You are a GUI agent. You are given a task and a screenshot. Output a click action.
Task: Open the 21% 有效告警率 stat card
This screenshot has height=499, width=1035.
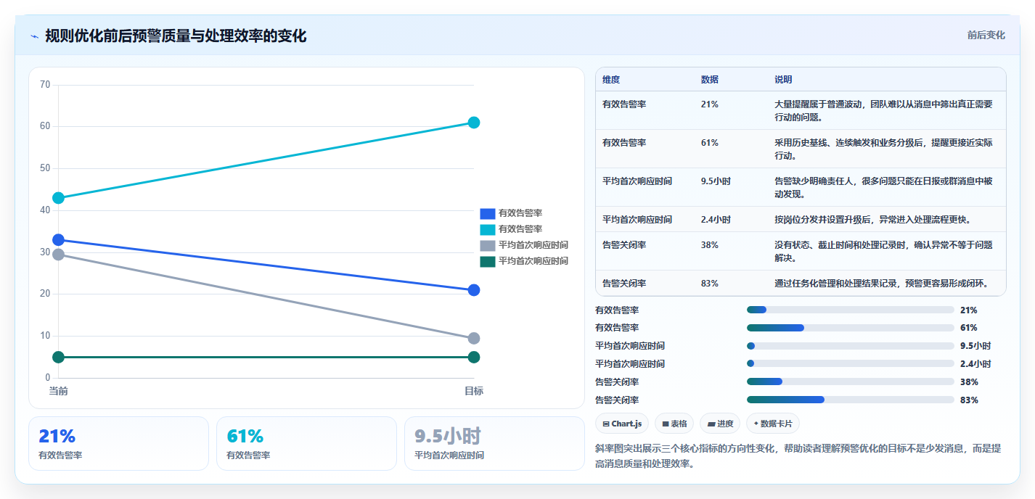click(118, 443)
